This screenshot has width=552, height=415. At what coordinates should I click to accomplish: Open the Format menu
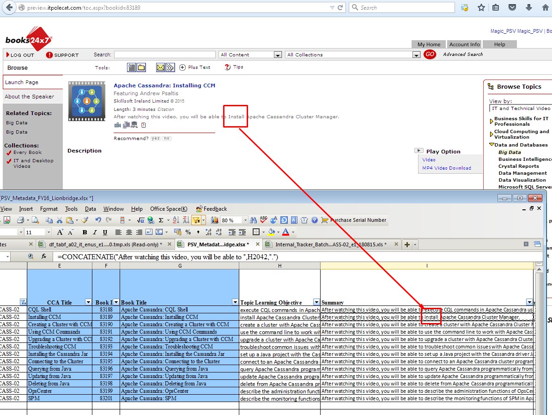49,209
